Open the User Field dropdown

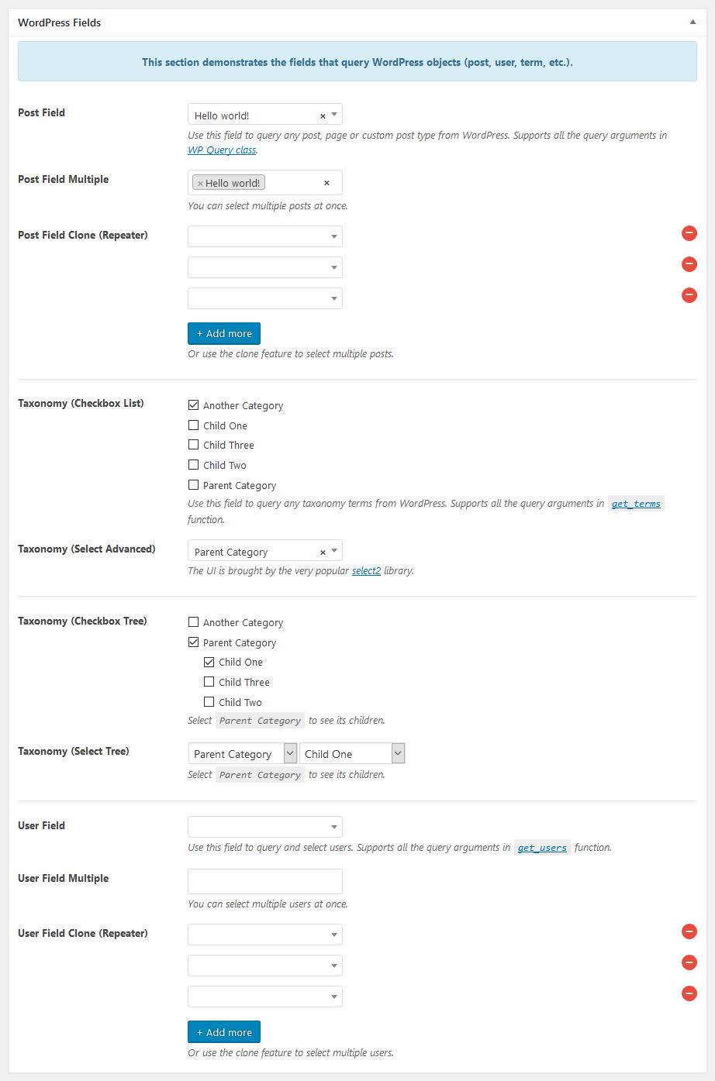[x=264, y=827]
